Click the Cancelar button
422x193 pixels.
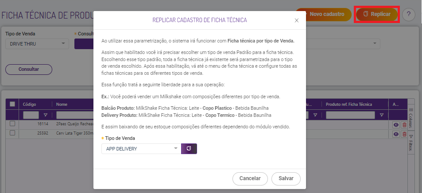tap(250, 179)
